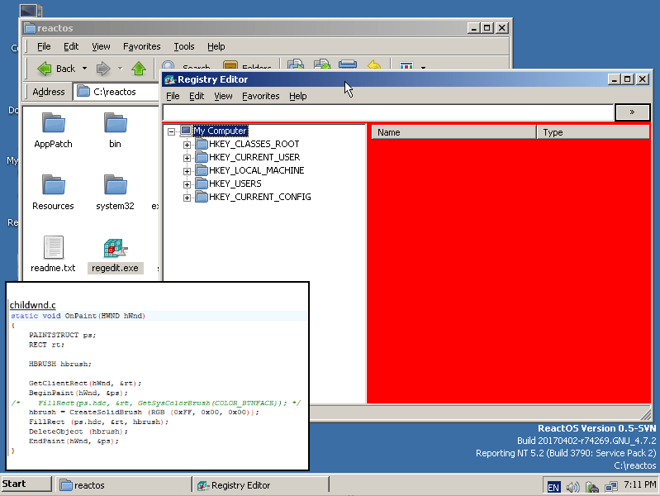Maximize the Registry Editor window
The height and width of the screenshot is (496, 660).
tap(627, 79)
